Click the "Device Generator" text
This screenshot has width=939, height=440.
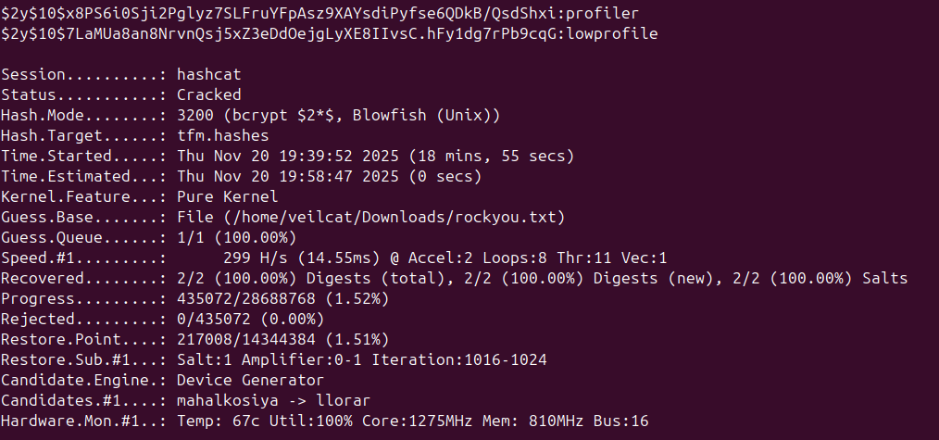[x=250, y=380]
